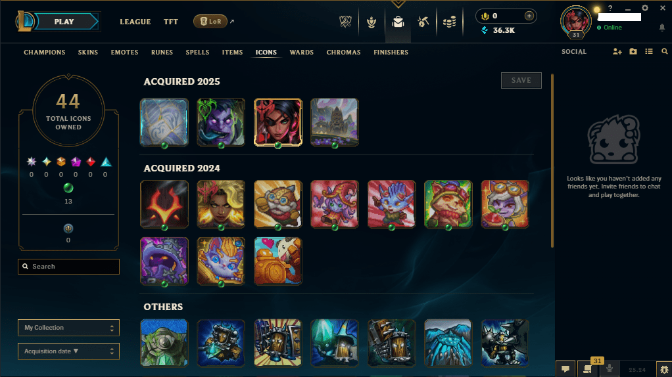672x377 pixels.
Task: Open the bug report icon
Action: point(664,369)
